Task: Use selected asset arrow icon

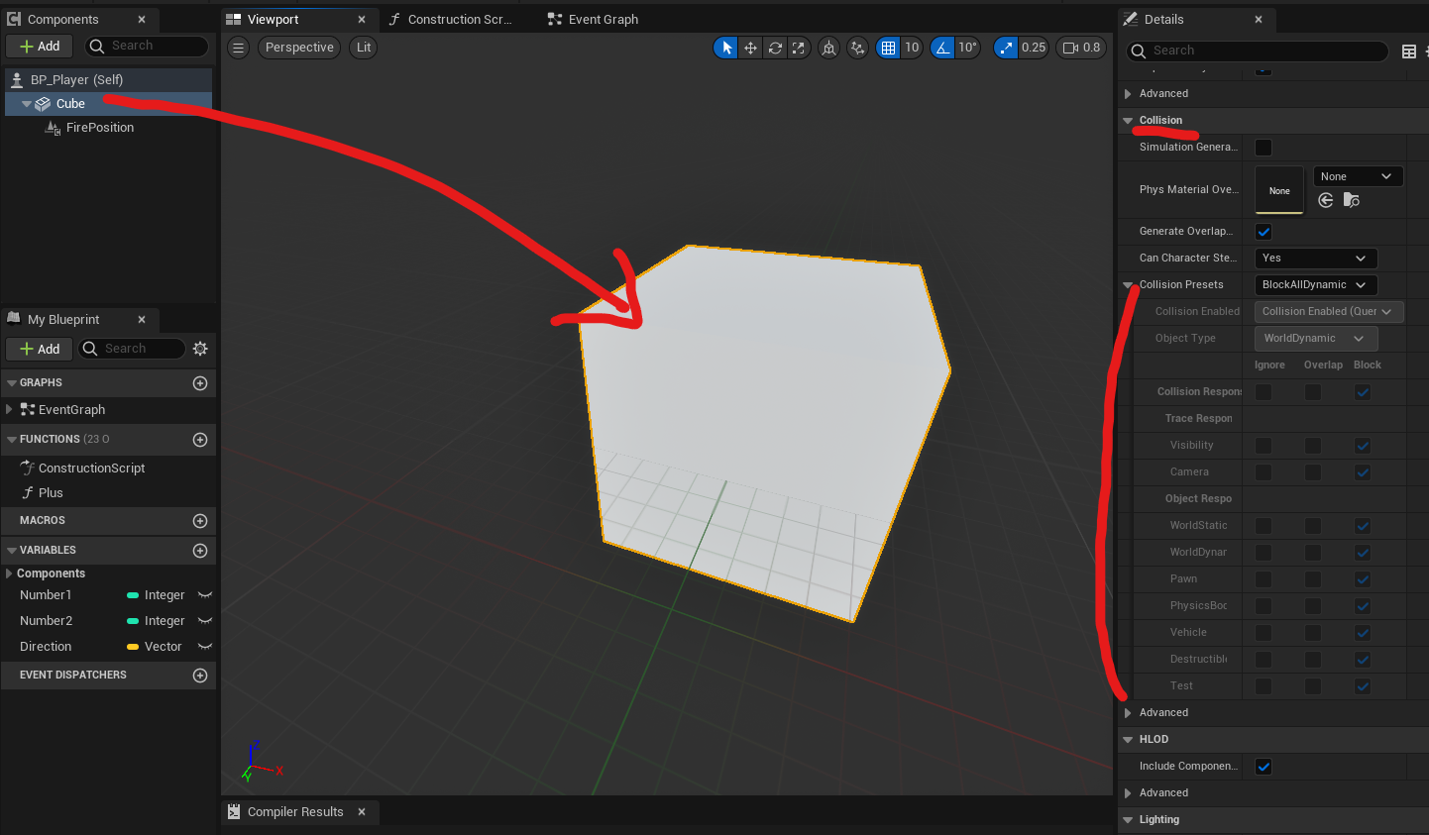Action: [x=1326, y=201]
